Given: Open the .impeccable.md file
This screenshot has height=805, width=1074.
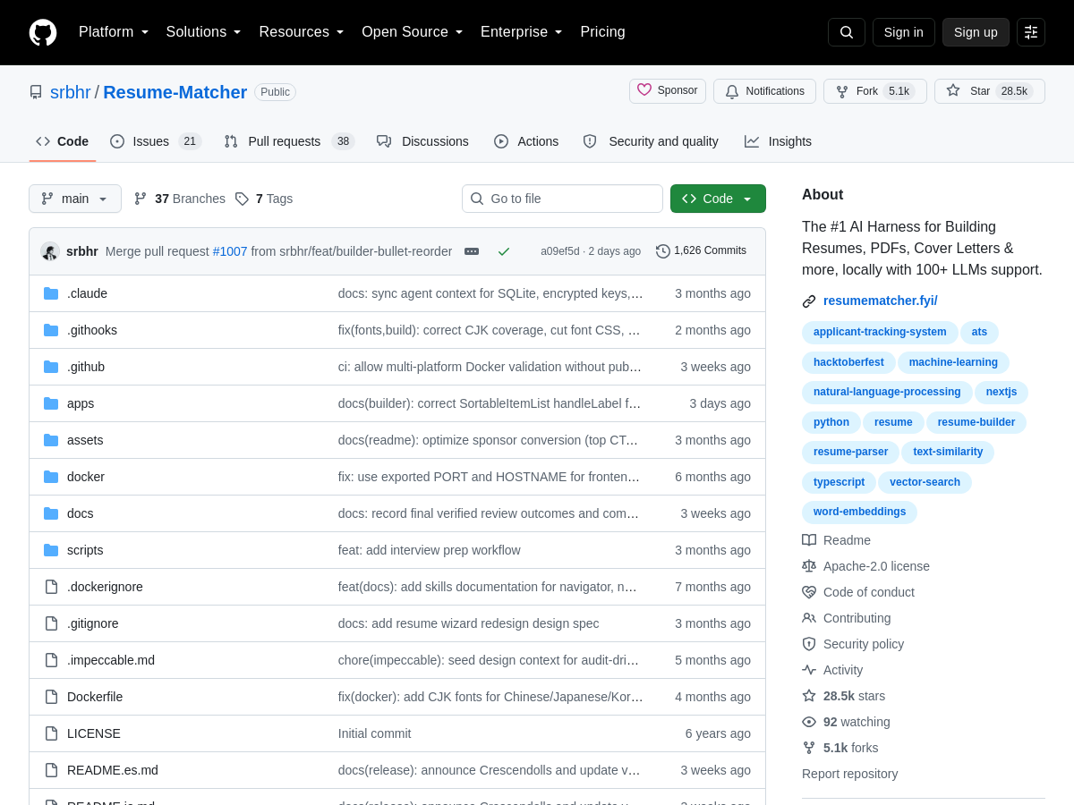Looking at the screenshot, I should (111, 660).
